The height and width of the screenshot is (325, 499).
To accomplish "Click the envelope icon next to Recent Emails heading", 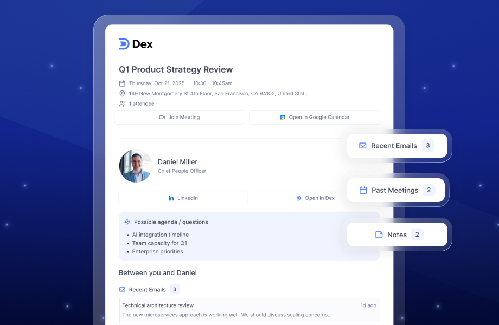I will [x=123, y=289].
